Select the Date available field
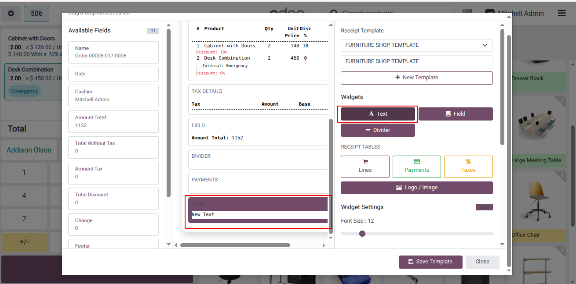 coord(113,74)
